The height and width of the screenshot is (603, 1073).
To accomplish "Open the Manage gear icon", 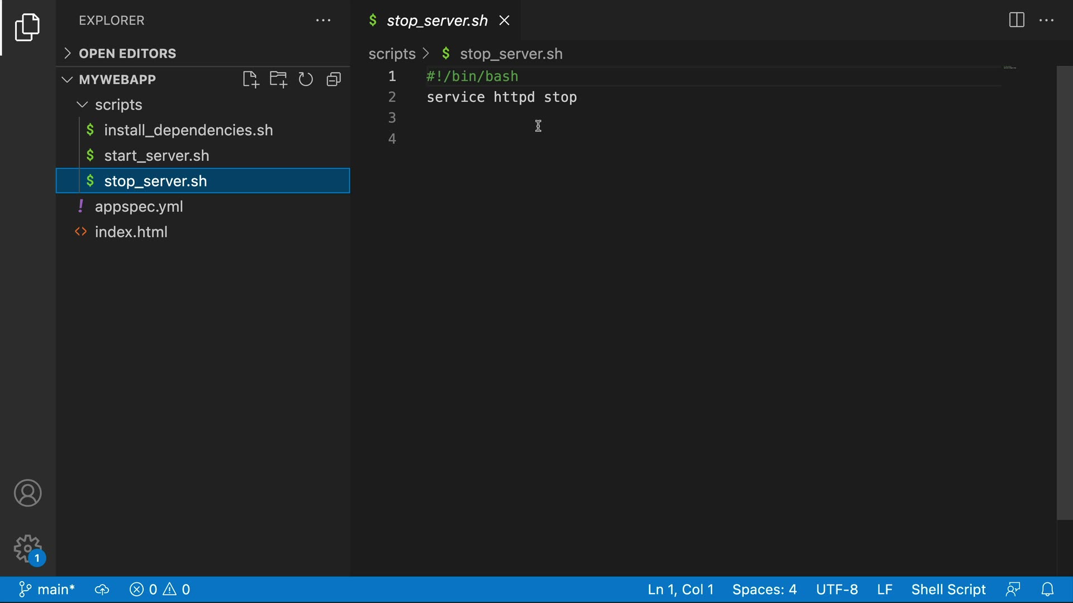I will (27, 549).
